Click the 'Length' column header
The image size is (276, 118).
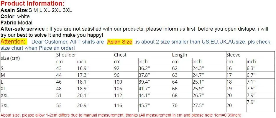(x=180, y=55)
